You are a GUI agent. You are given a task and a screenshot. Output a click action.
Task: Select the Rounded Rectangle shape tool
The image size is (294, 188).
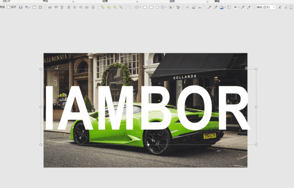click(151, 7)
